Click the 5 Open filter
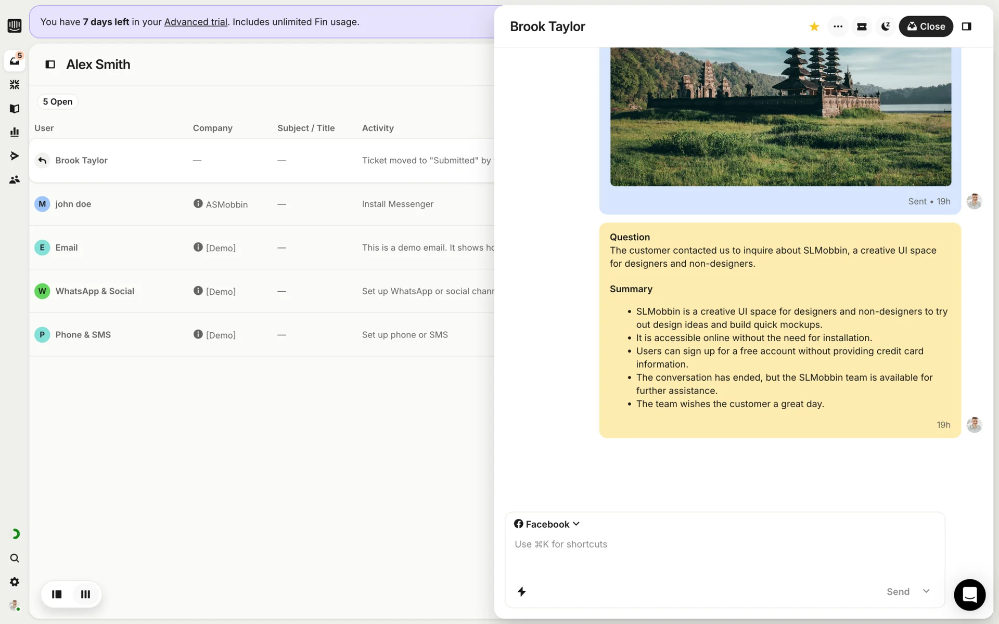Image resolution: width=999 pixels, height=624 pixels. click(57, 101)
